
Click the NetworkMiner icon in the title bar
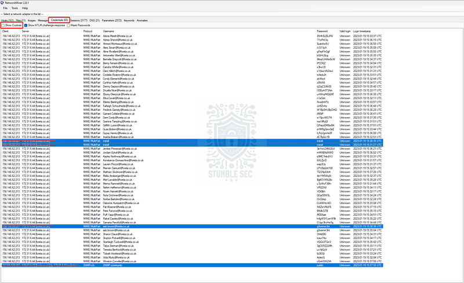(2, 3)
